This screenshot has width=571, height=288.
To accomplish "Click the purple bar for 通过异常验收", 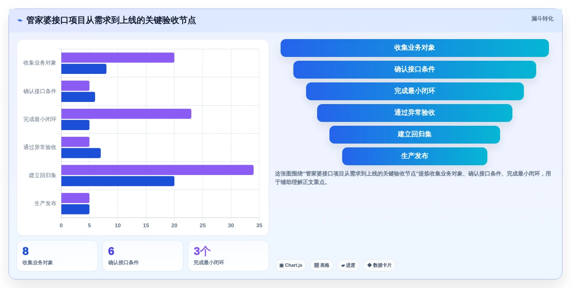I will point(75,142).
